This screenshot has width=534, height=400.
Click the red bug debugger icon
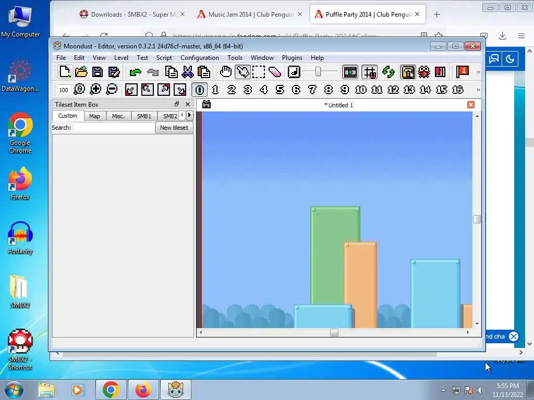(424, 72)
